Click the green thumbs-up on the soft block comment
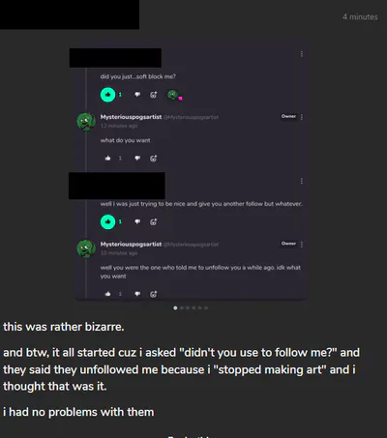This screenshot has height=438, width=387. point(107,95)
